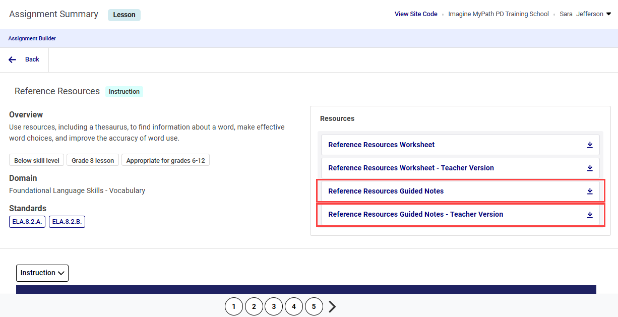618x317 pixels.
Task: Download Reference Resources Guided Notes via arrow icon
Action: [x=590, y=191]
